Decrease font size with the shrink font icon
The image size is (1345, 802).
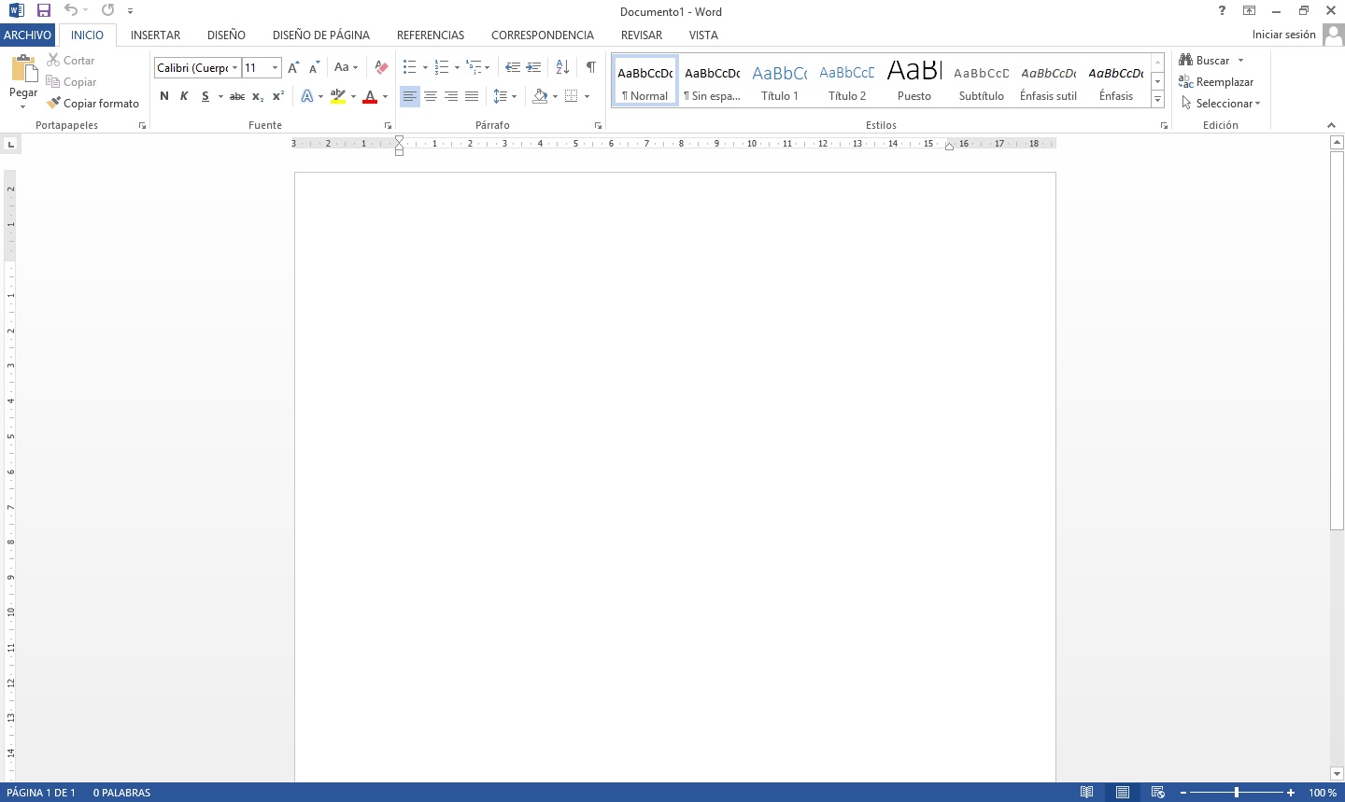click(314, 67)
